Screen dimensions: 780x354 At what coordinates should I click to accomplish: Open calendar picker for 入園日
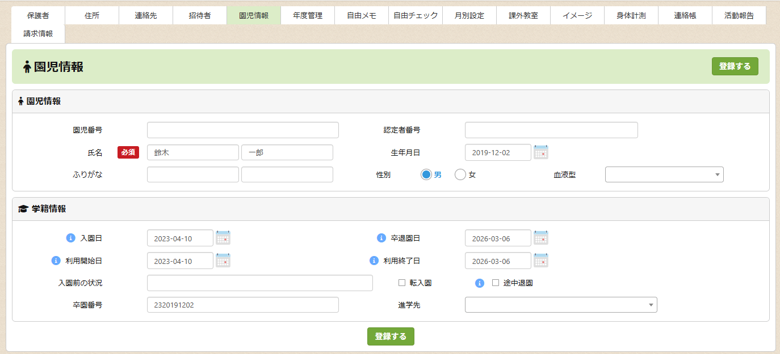pos(223,238)
